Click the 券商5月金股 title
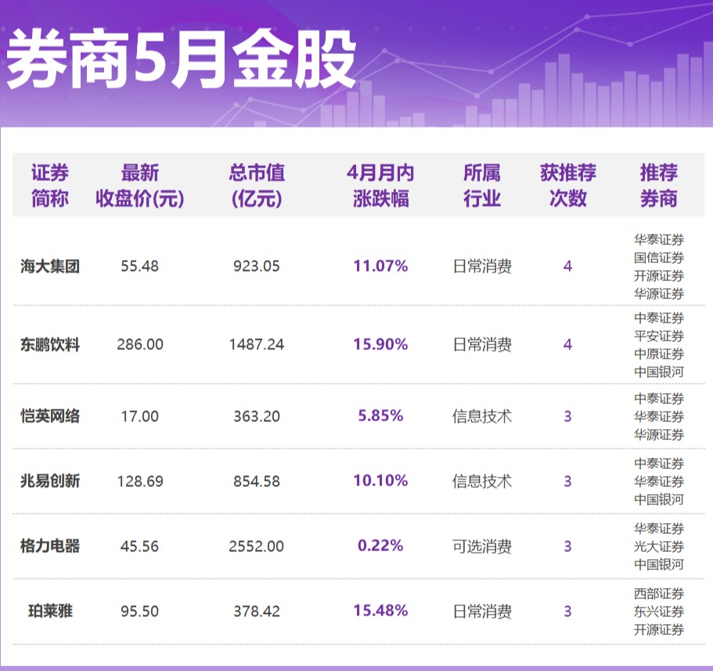The height and width of the screenshot is (671, 713). tap(181, 60)
